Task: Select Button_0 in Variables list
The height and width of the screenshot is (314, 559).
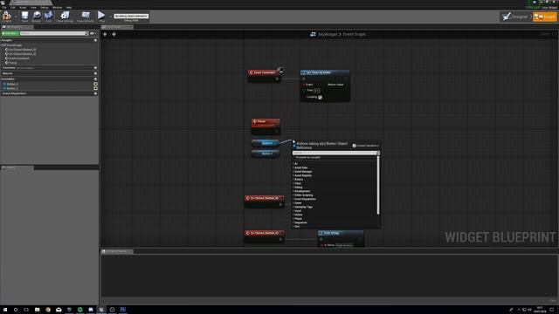Action: [12, 84]
